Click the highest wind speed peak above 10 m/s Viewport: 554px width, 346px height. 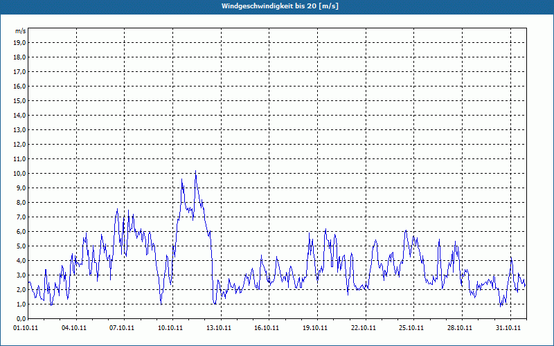195,171
